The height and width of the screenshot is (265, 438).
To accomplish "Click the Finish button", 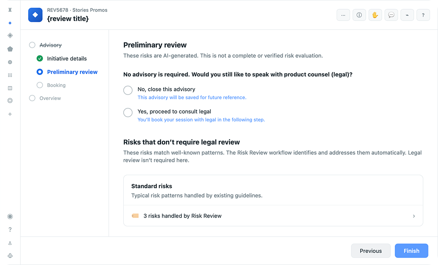I will click(x=411, y=251).
